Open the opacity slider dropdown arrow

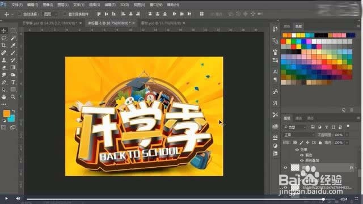[x=347, y=135]
